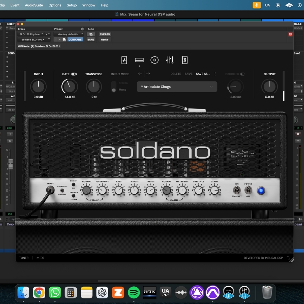Open iLok License Manager in the Dock

tap(149, 292)
